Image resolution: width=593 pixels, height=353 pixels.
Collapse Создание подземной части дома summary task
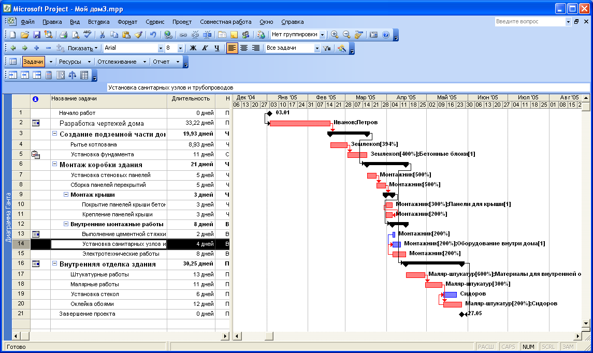(54, 134)
